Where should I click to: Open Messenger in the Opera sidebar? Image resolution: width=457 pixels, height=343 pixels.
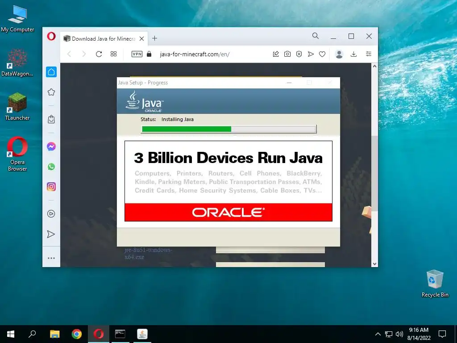(x=51, y=146)
